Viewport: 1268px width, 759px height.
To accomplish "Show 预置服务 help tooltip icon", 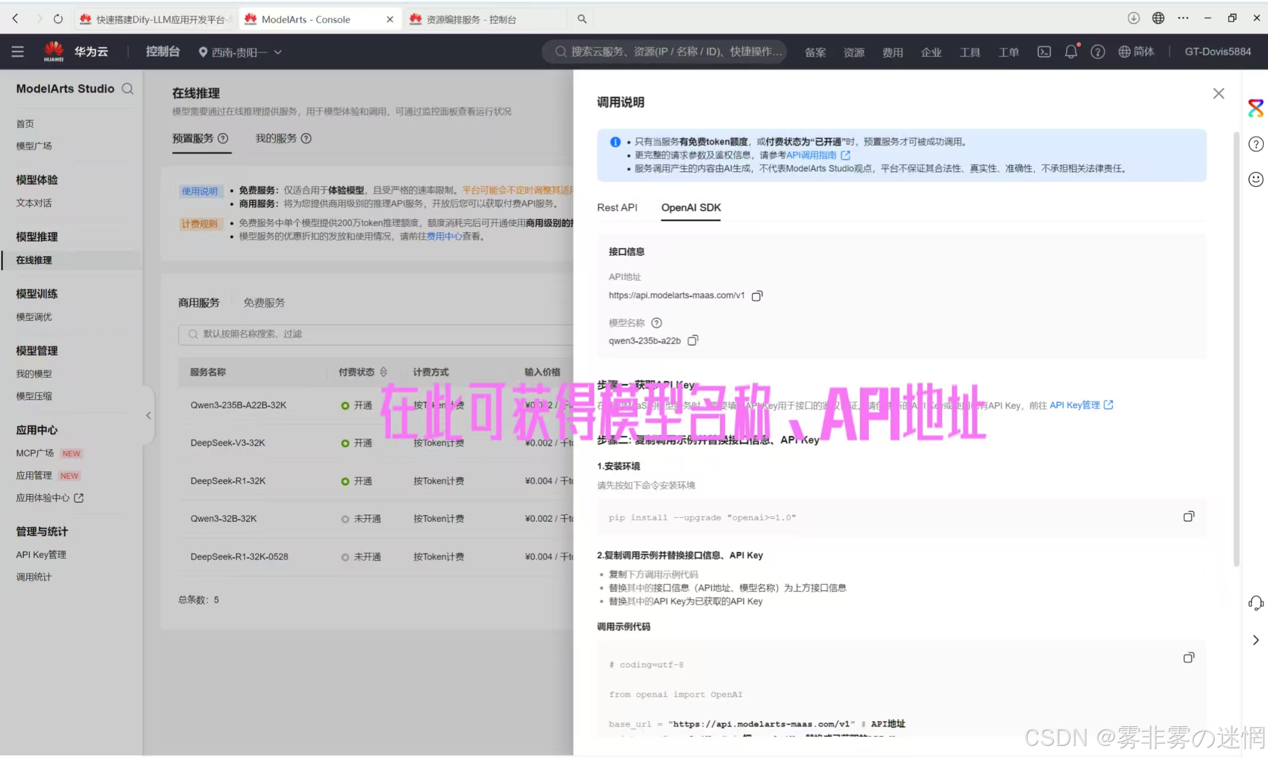I will point(223,138).
